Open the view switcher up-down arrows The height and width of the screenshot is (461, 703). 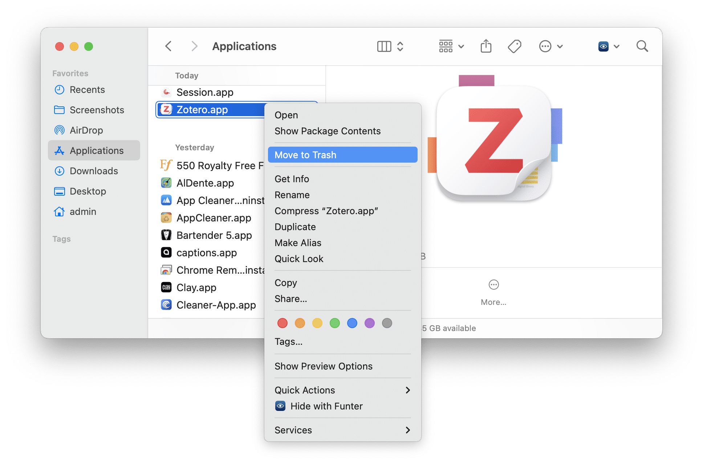[x=400, y=46]
